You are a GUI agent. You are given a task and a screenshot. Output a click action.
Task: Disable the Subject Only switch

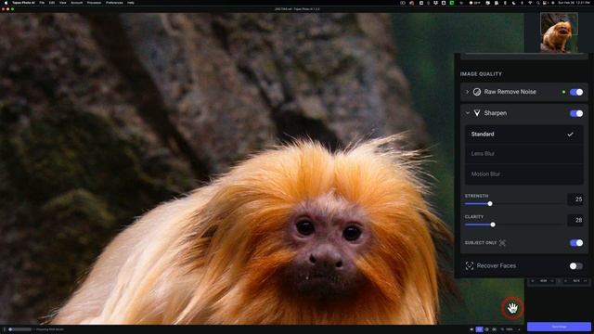tap(576, 243)
